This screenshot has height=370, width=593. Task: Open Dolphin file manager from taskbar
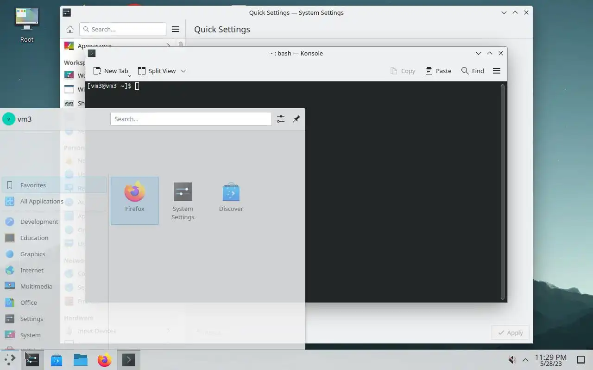coord(81,359)
